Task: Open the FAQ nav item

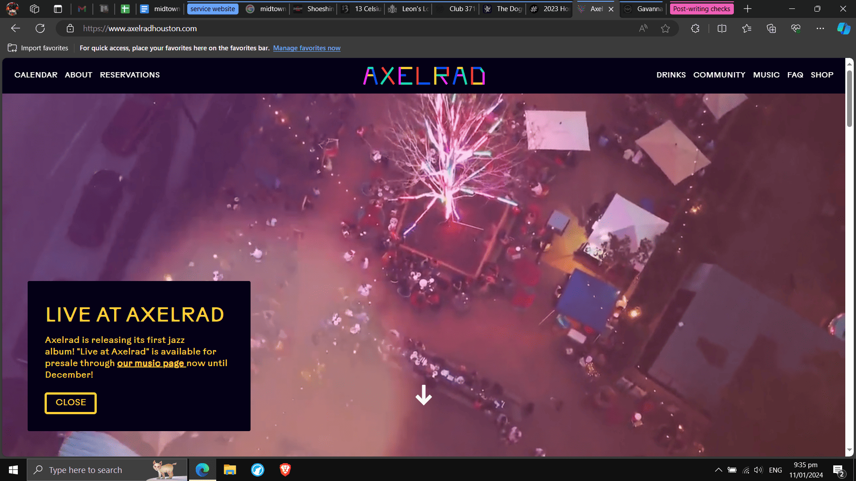Action: [x=795, y=75]
